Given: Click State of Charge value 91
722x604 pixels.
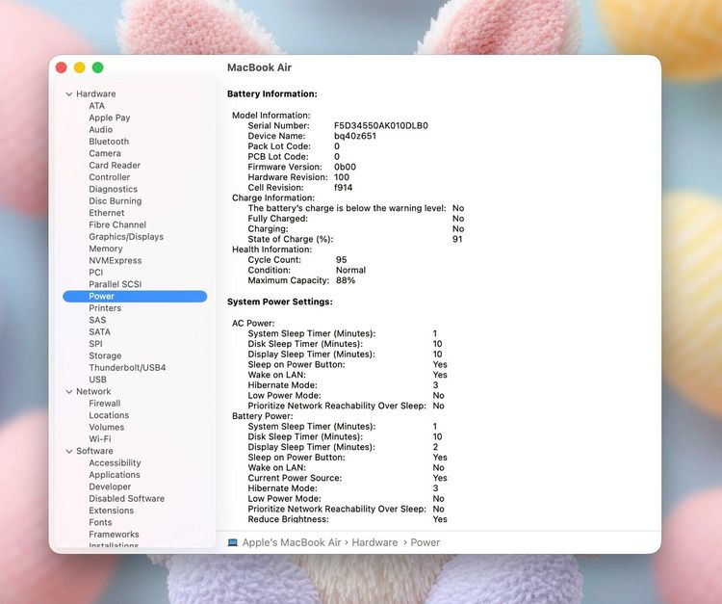Looking at the screenshot, I should [457, 239].
